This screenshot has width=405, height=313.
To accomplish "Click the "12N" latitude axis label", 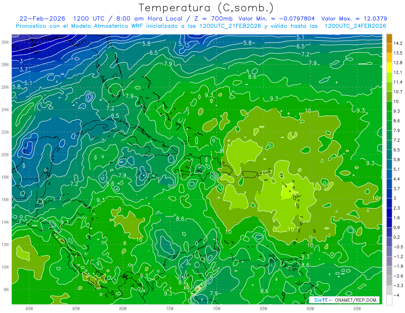I will [5, 244].
